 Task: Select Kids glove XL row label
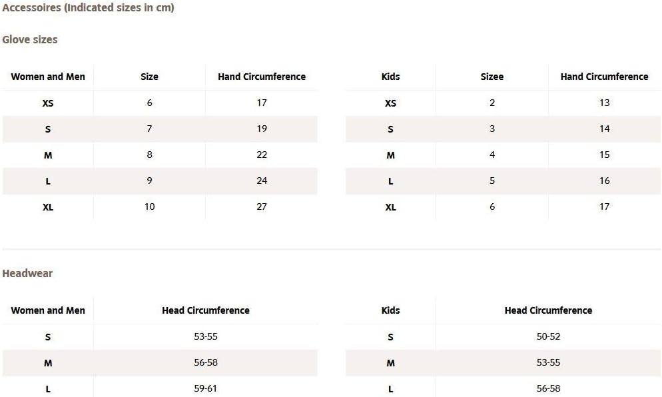[x=390, y=207]
